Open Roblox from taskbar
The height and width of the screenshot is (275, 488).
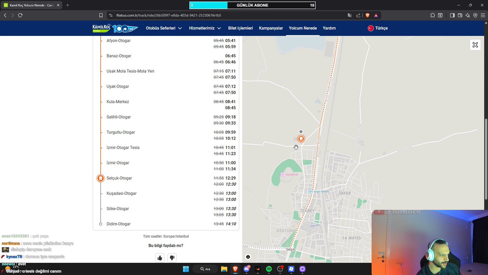click(x=291, y=269)
